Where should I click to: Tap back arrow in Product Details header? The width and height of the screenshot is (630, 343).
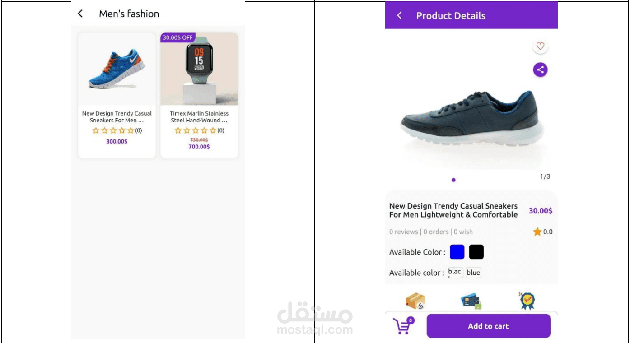(399, 16)
